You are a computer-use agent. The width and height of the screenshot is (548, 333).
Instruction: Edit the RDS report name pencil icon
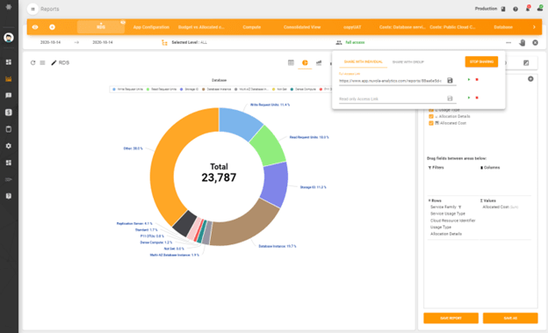tap(54, 62)
